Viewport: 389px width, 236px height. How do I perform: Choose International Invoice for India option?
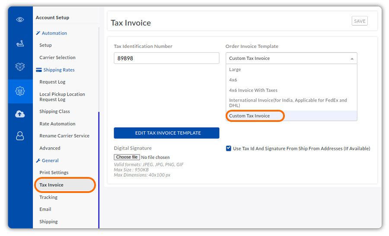[x=291, y=103]
